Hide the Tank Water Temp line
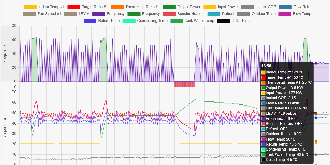 [199, 21]
